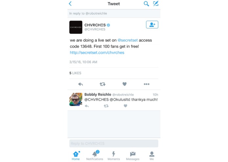The height and width of the screenshot is (162, 228).
Task: Go to the Moments tab
Action: [x=114, y=156]
